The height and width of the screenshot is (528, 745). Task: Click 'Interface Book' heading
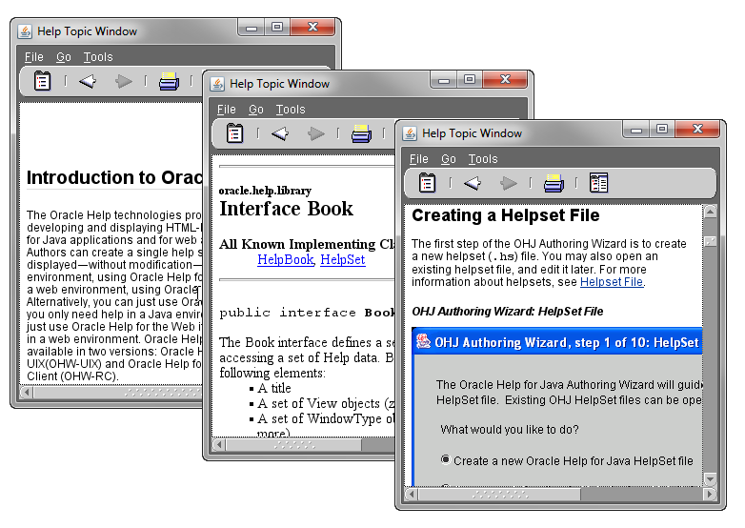286,209
